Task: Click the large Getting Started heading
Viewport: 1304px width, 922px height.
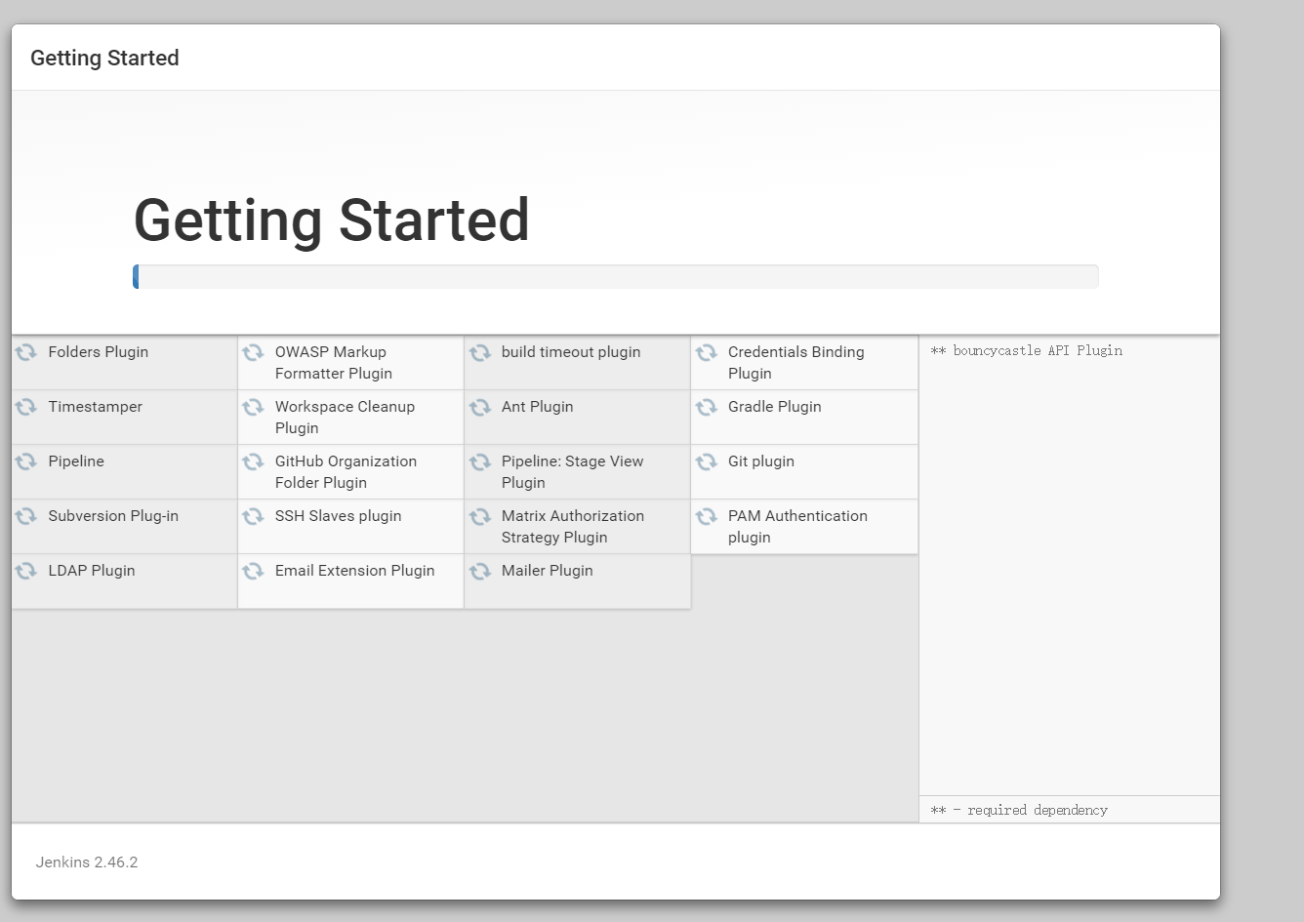Action: click(x=331, y=220)
